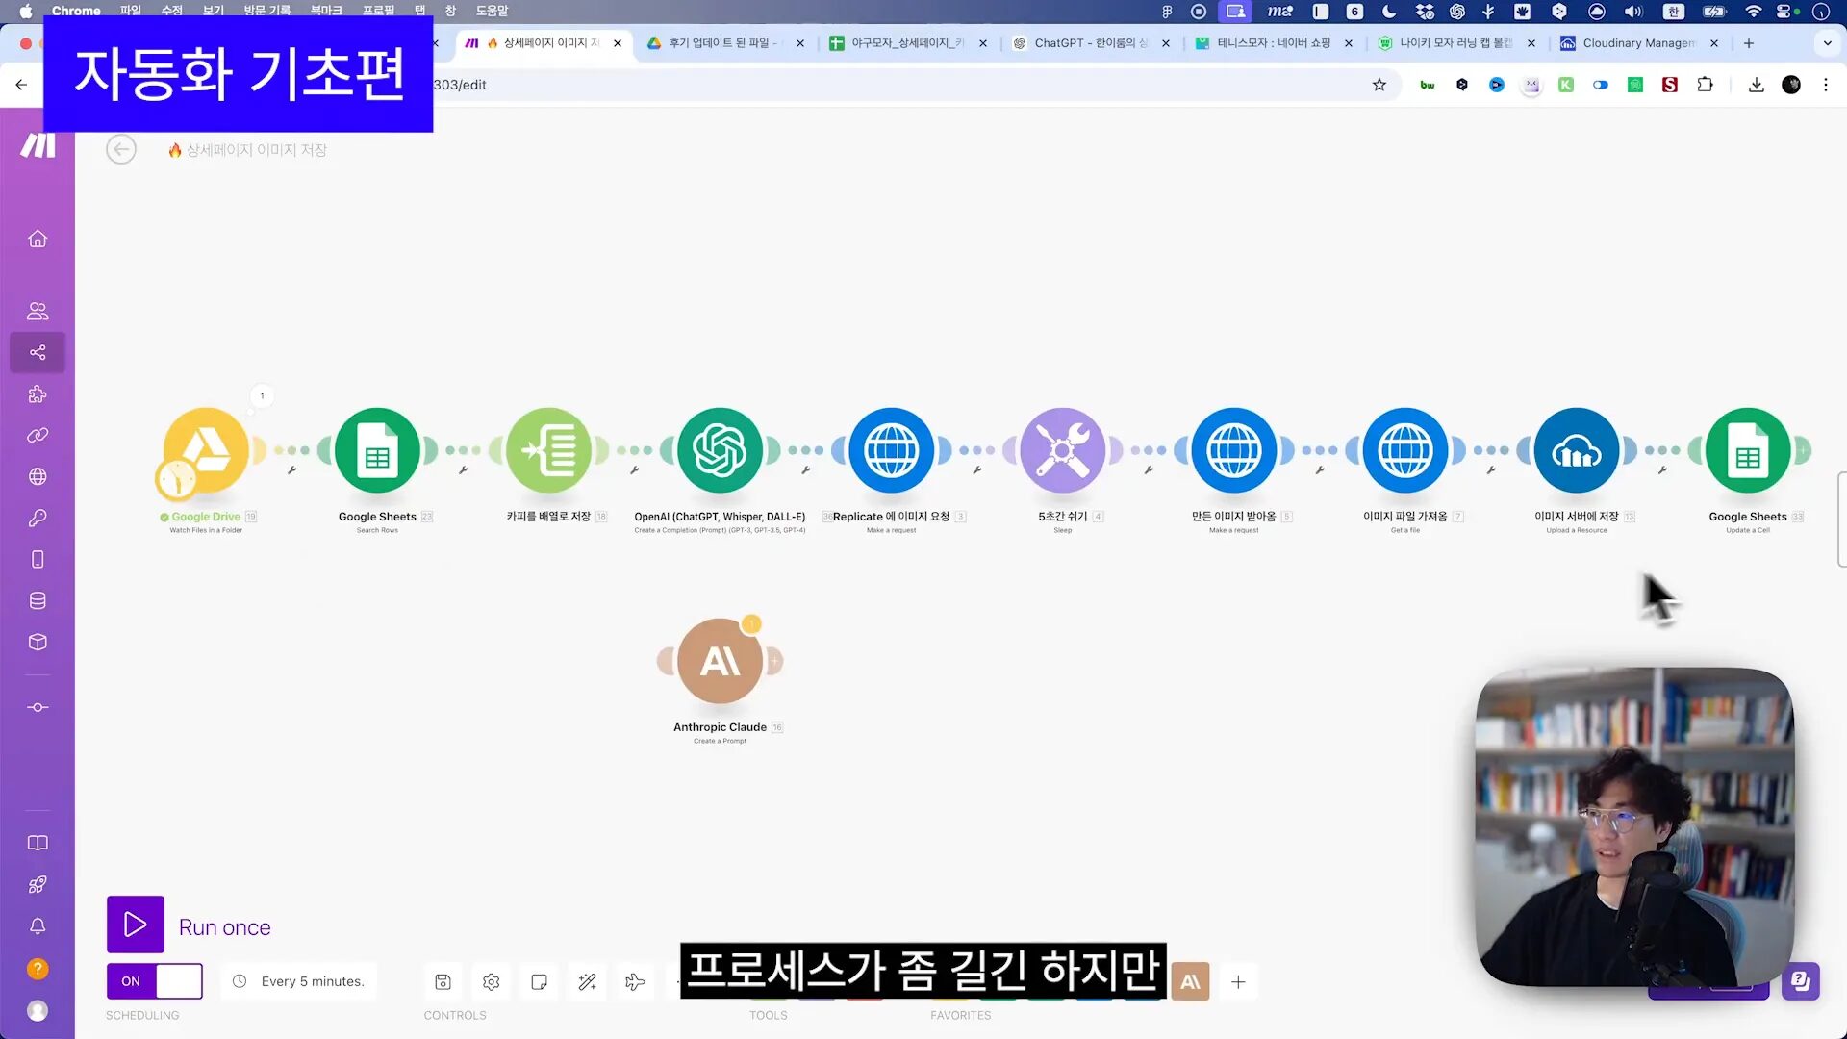Open the Every 5 minutes schedule setting
The image size is (1847, 1039).
click(x=299, y=981)
